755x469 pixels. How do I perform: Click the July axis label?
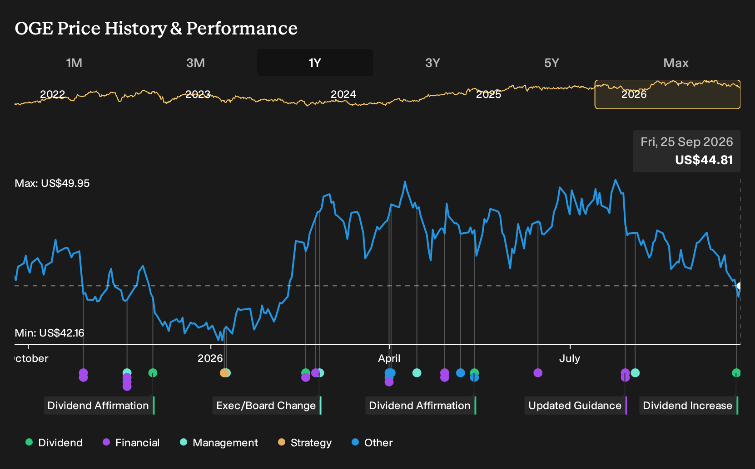pos(569,358)
